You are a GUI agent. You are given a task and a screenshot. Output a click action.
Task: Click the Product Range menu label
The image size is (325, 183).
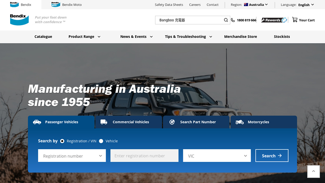[81, 37]
